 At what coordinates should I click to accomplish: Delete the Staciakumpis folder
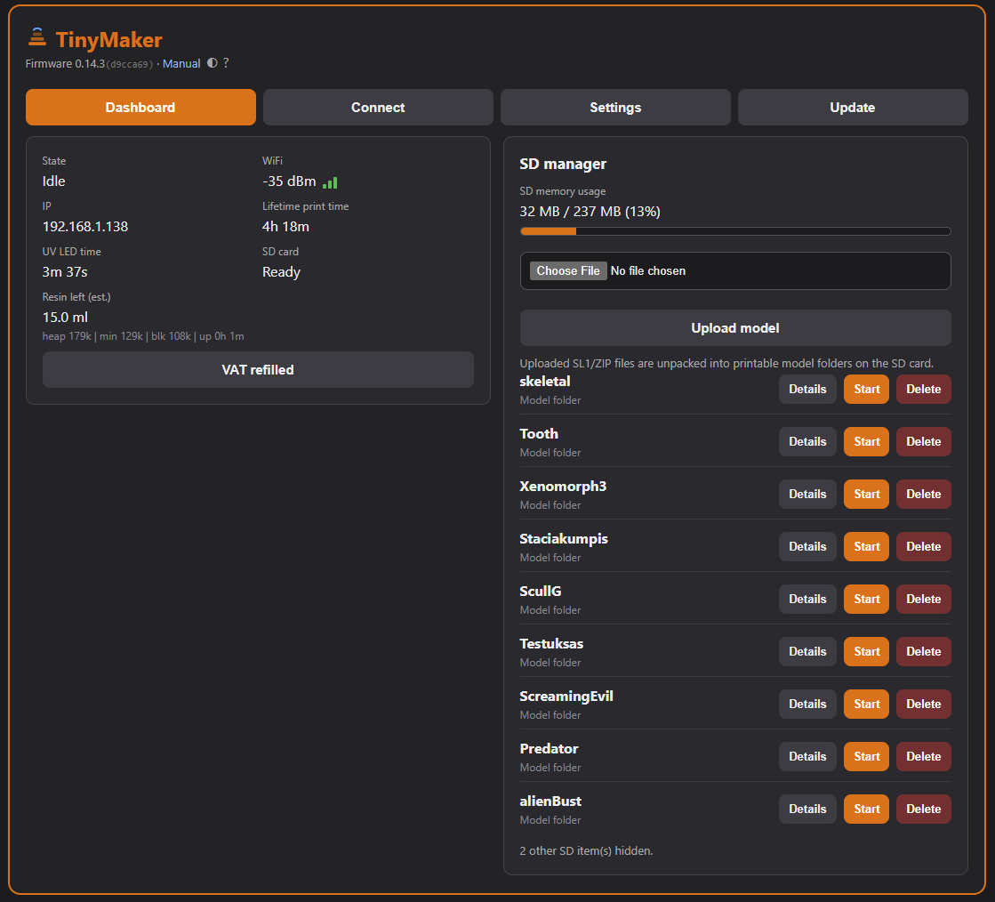924,546
